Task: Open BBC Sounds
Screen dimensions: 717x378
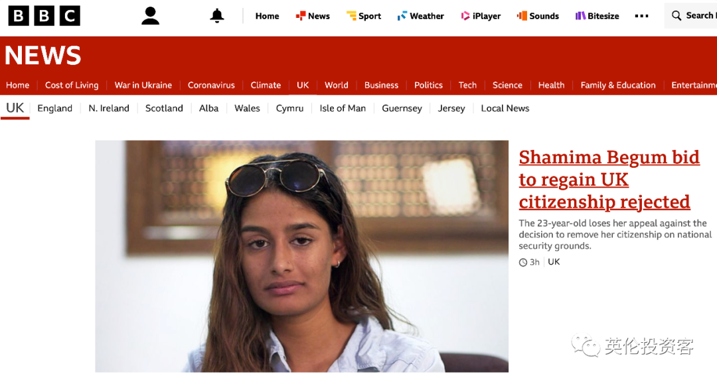Action: point(538,16)
